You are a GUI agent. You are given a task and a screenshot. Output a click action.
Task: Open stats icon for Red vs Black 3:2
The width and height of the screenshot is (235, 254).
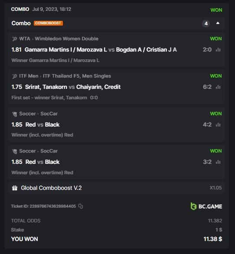(x=218, y=162)
